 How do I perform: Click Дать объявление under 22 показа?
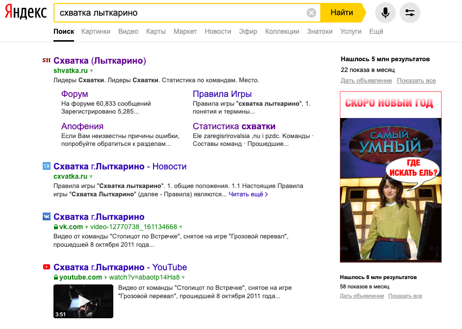366,81
